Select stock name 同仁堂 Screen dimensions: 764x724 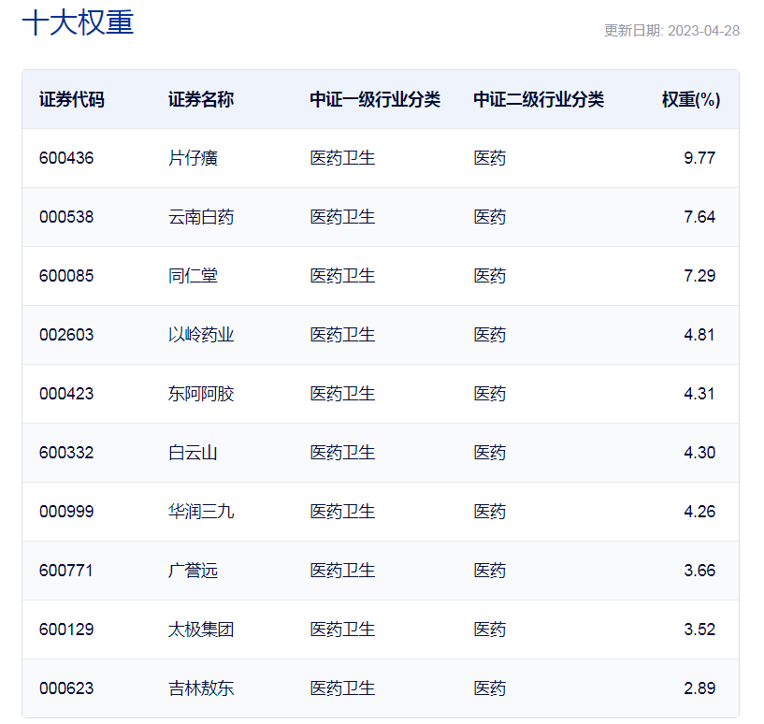(x=193, y=276)
